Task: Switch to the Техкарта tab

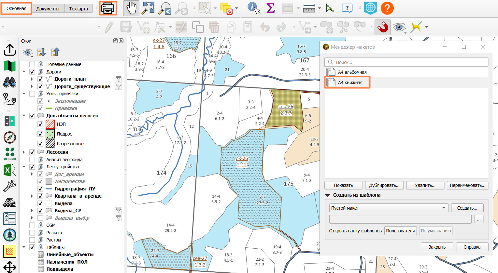Action: 78,9
